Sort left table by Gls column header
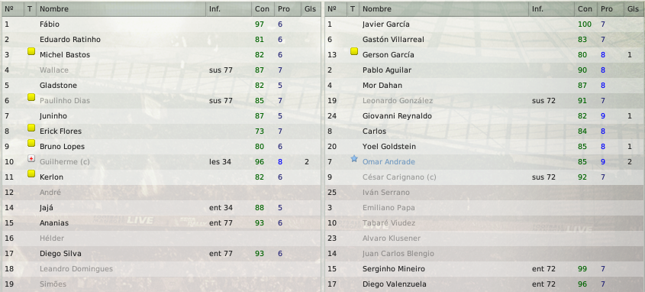 click(311, 8)
